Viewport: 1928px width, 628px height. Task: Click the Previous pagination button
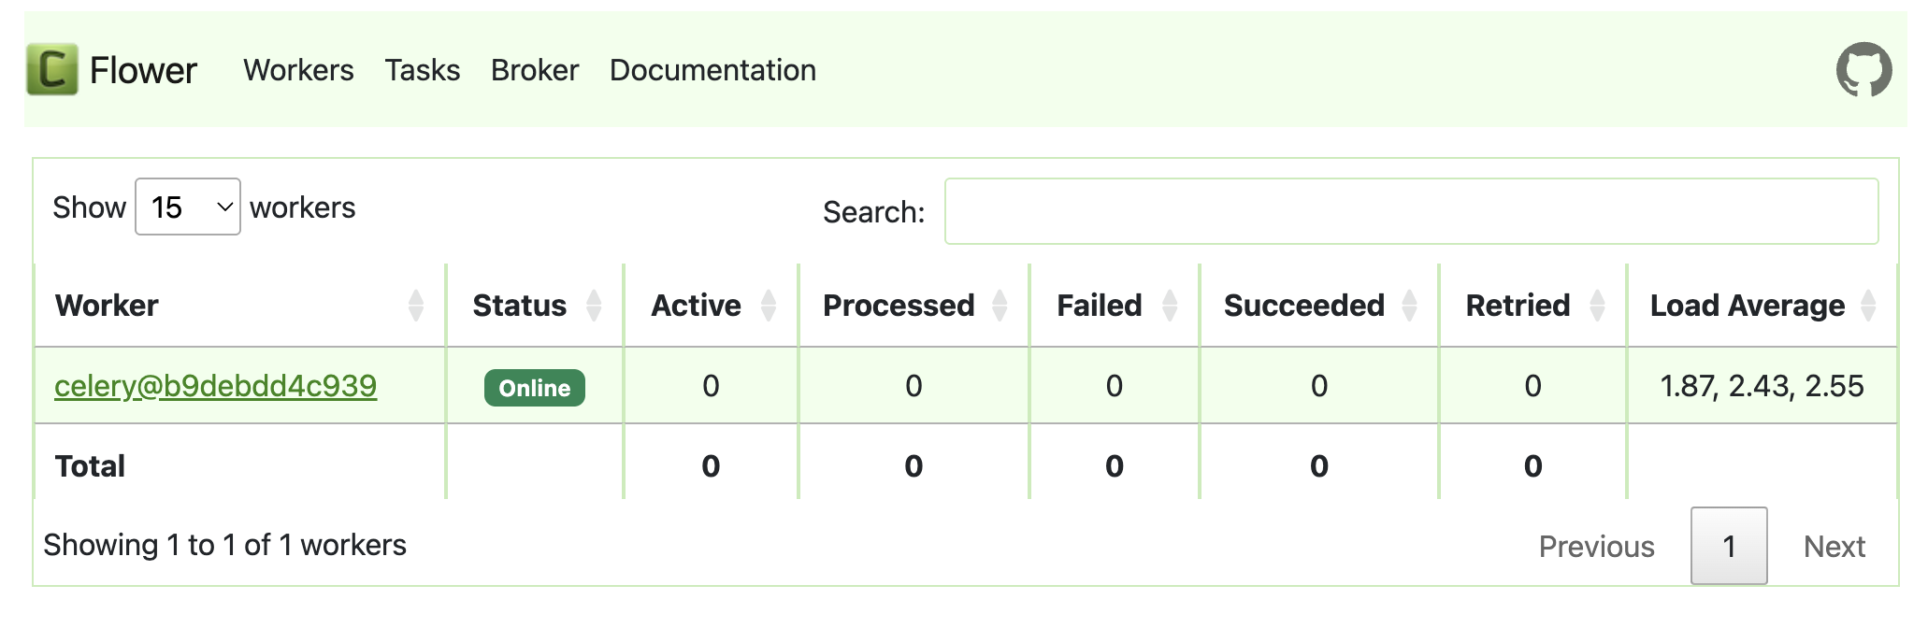[x=1596, y=547]
